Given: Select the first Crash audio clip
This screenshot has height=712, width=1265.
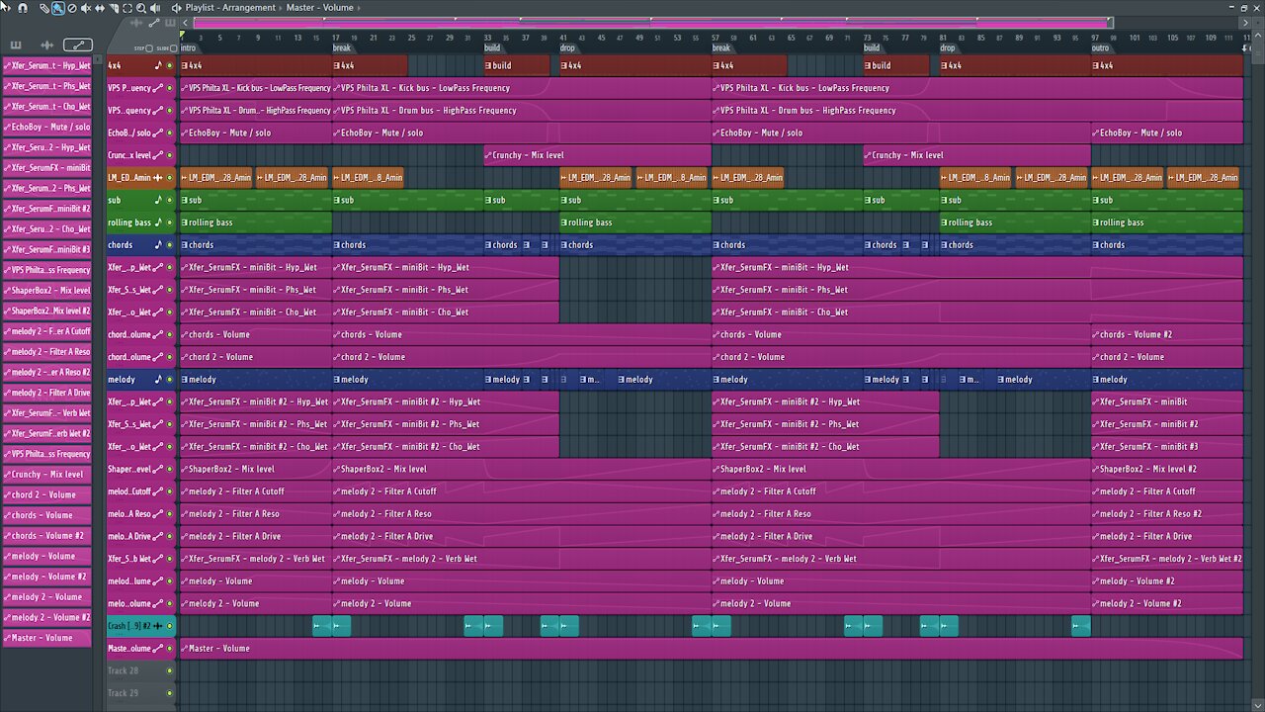Looking at the screenshot, I should coord(322,626).
